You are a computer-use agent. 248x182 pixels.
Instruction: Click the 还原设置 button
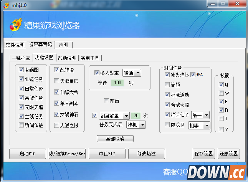pyautogui.click(x=229, y=154)
